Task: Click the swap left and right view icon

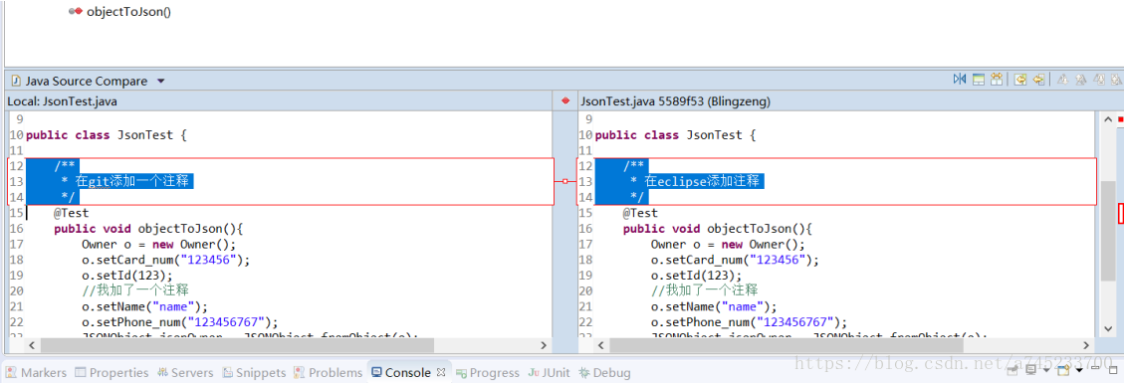Action: pos(960,79)
